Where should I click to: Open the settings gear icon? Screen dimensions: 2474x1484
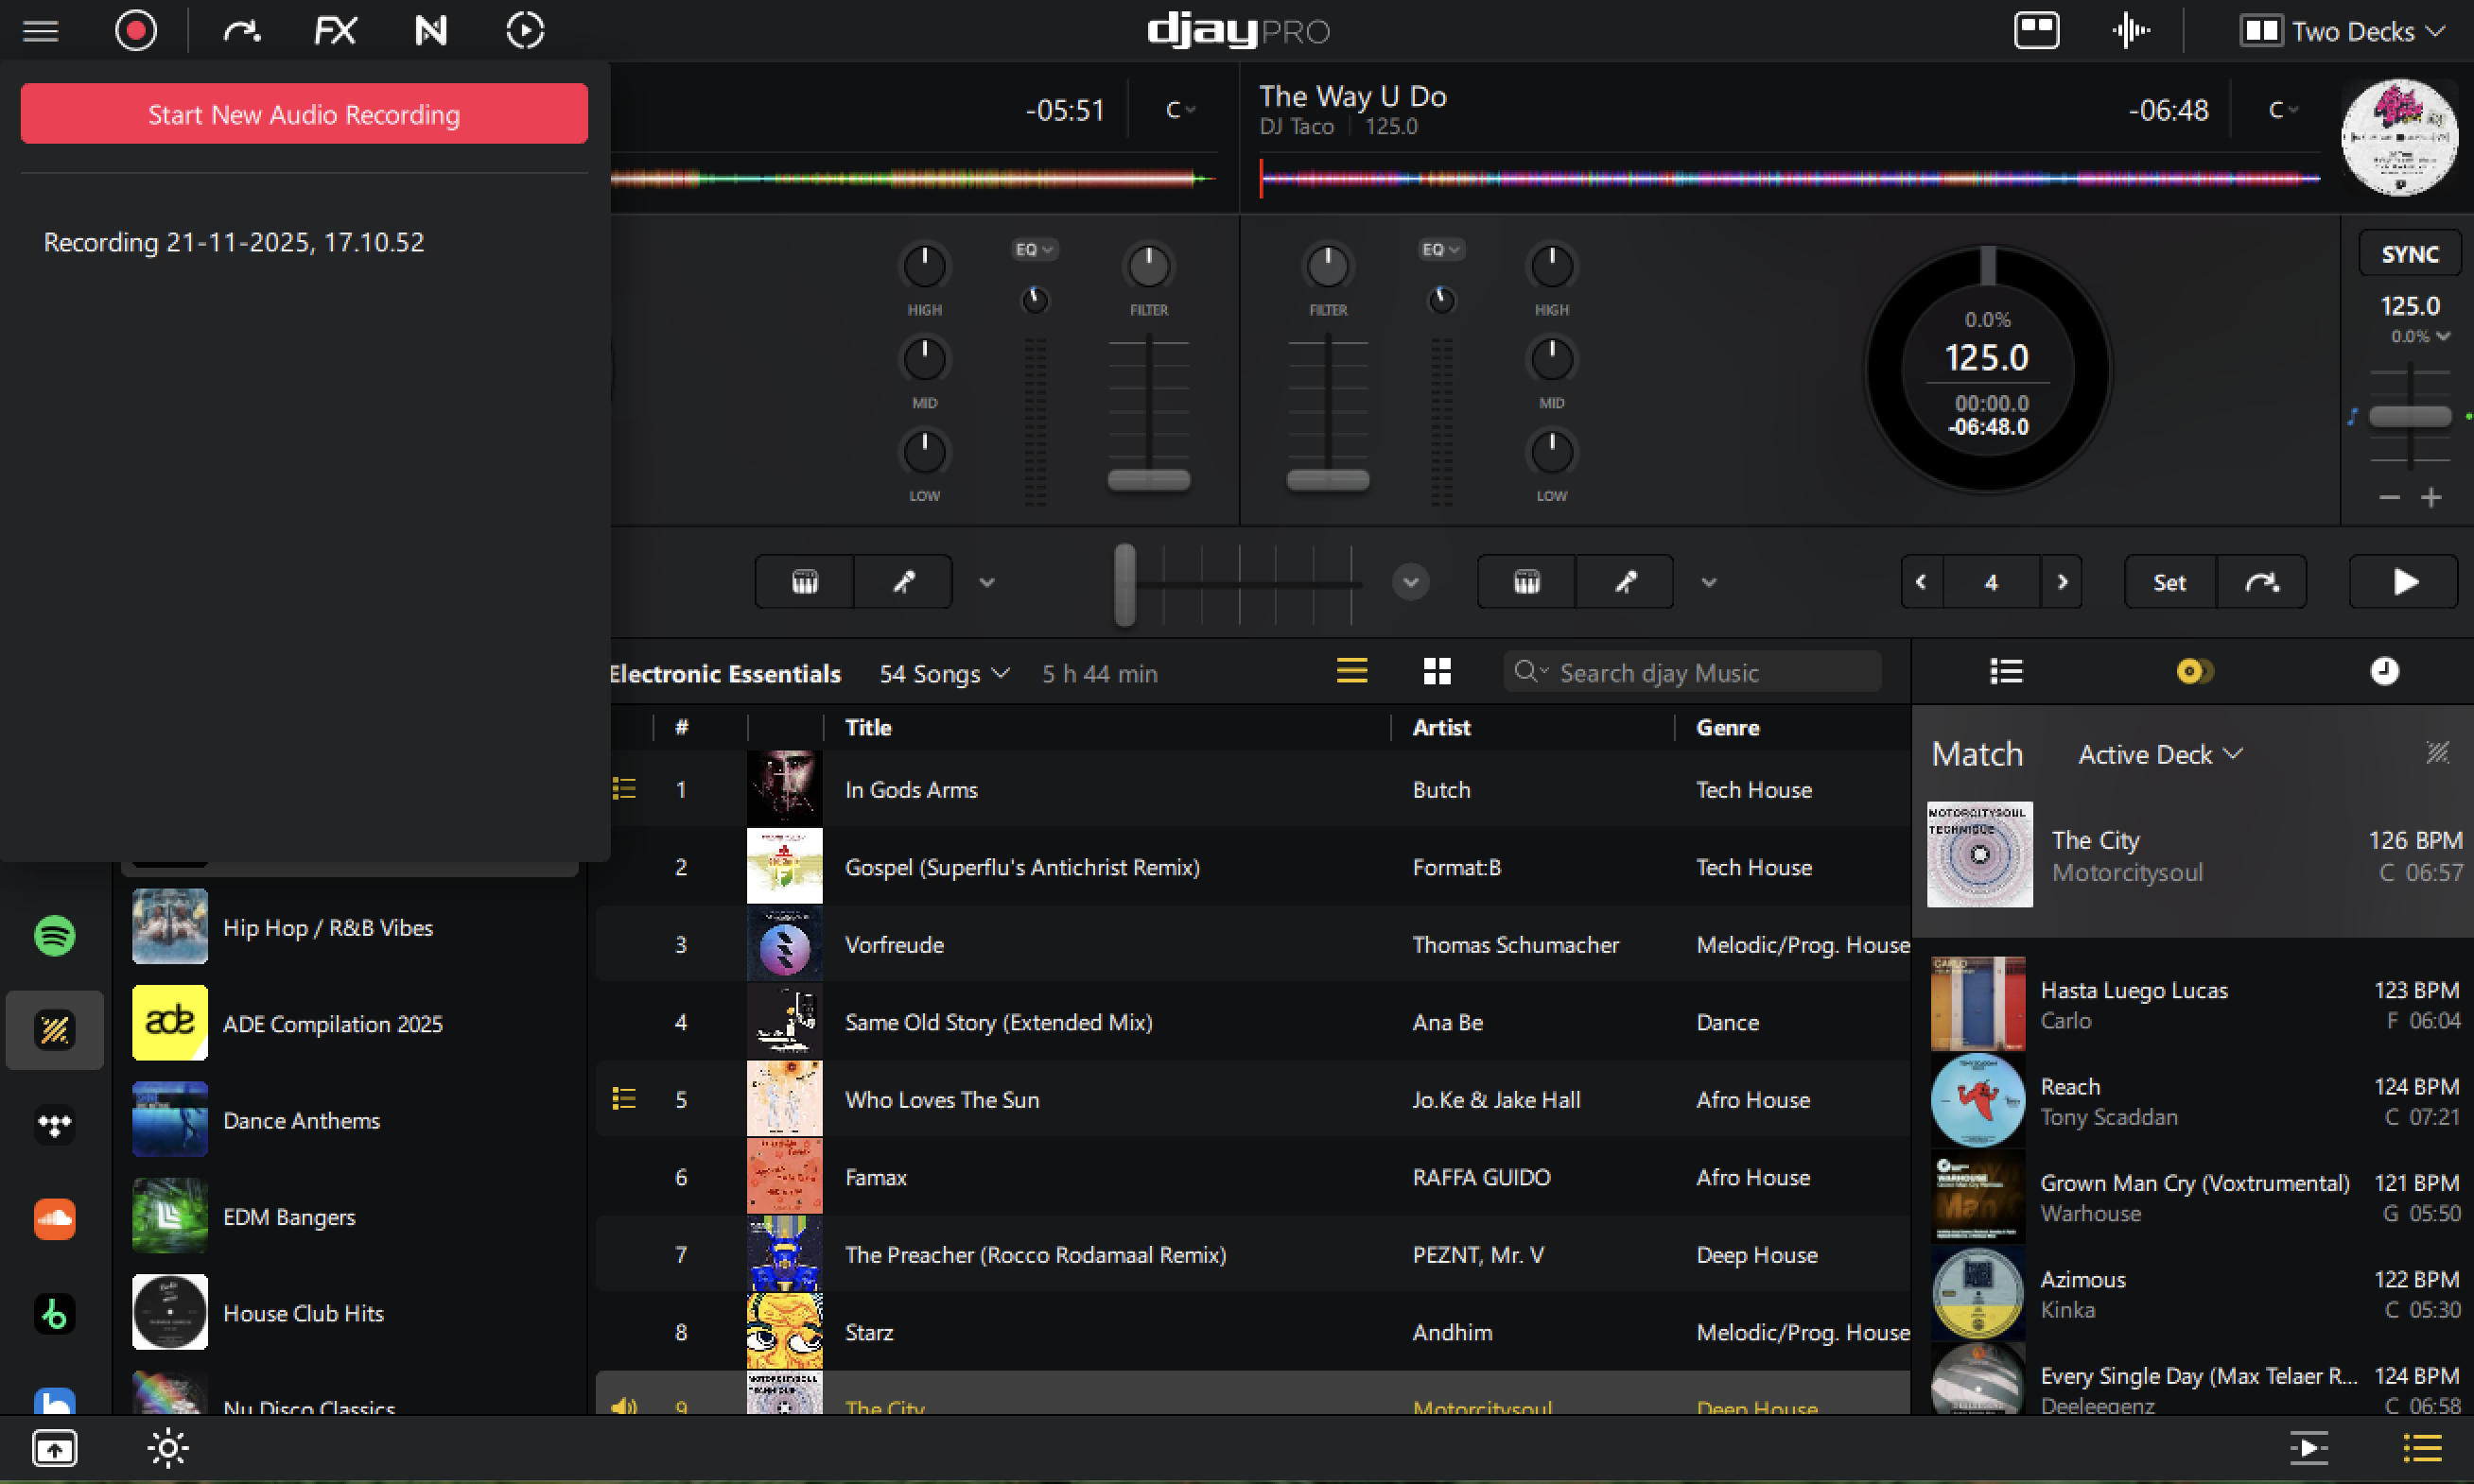(x=167, y=1447)
